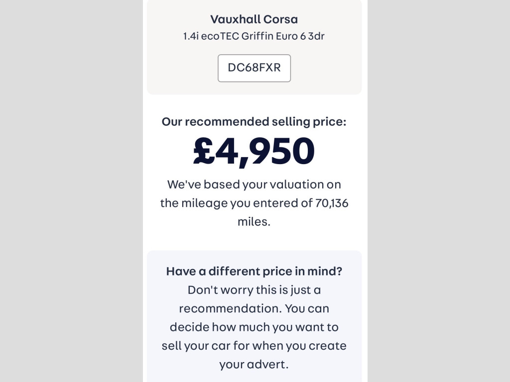Click the 'your advert.' text
This screenshot has height=382, width=510.
pos(254,364)
